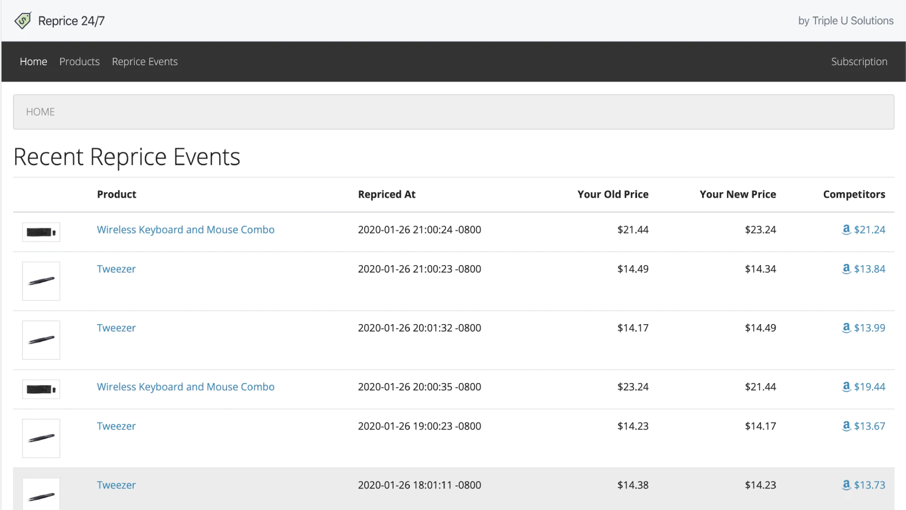Click tweezer thumbnail in the 19:00:23 row

(x=41, y=438)
